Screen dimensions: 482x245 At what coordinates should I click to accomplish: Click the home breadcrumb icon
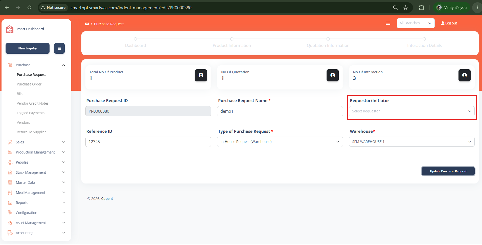click(87, 24)
